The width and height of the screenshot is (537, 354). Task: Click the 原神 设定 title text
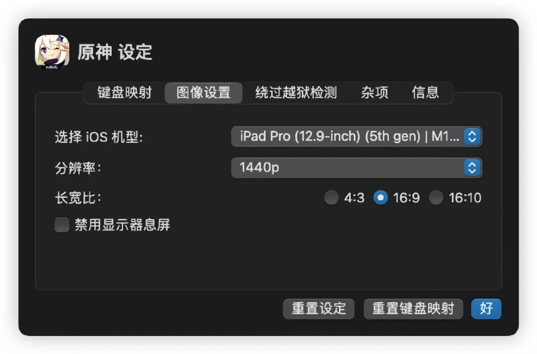[115, 53]
